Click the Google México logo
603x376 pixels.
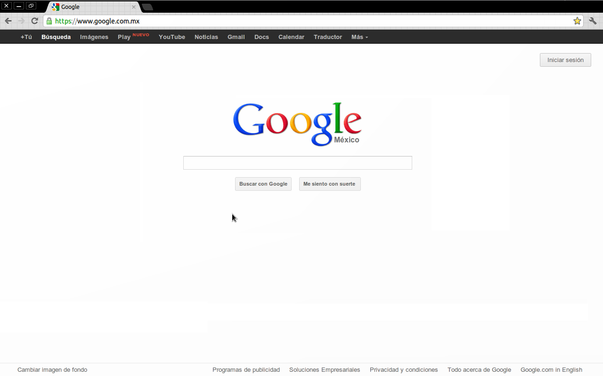[x=297, y=124]
